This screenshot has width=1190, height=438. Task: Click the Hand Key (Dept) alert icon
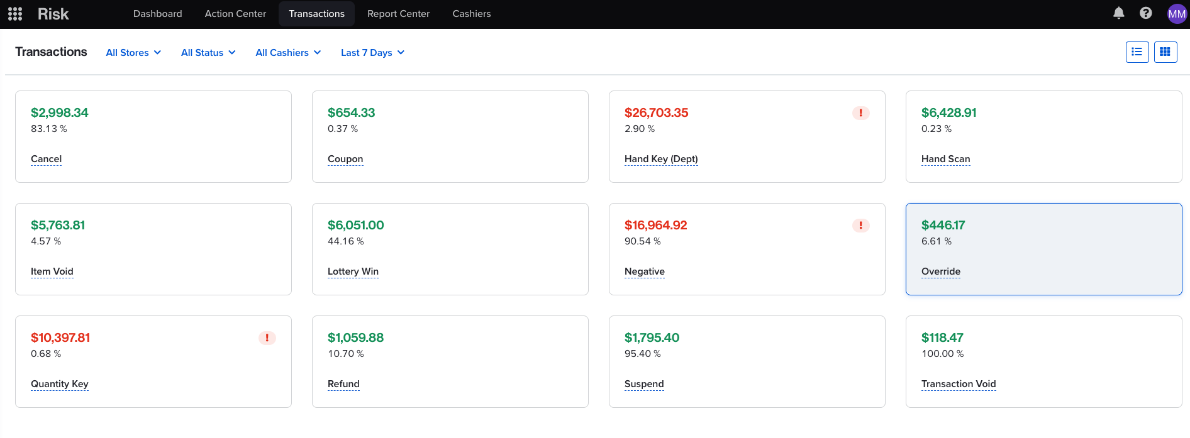(x=860, y=113)
